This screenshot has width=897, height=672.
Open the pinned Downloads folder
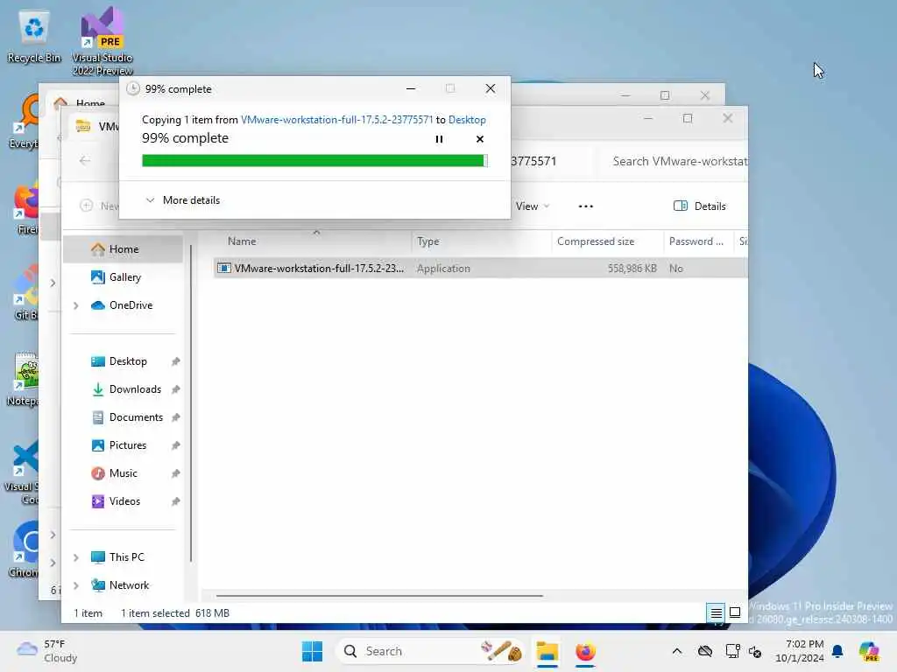135,389
